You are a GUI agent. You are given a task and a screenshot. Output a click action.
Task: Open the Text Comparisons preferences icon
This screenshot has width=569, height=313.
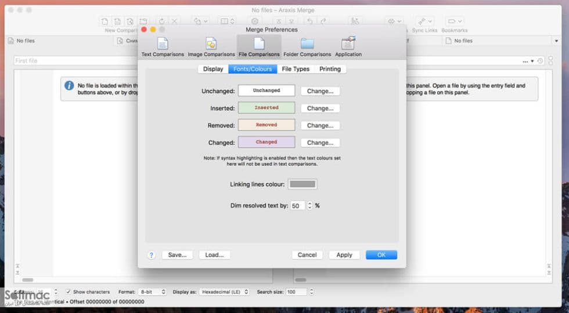pyautogui.click(x=163, y=43)
